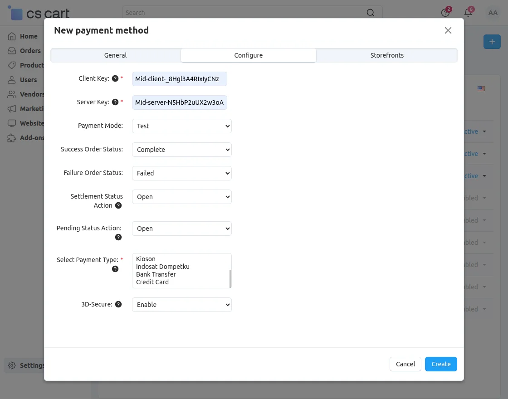
Task: Expand the Success Order Status dropdown
Action: (x=181, y=149)
